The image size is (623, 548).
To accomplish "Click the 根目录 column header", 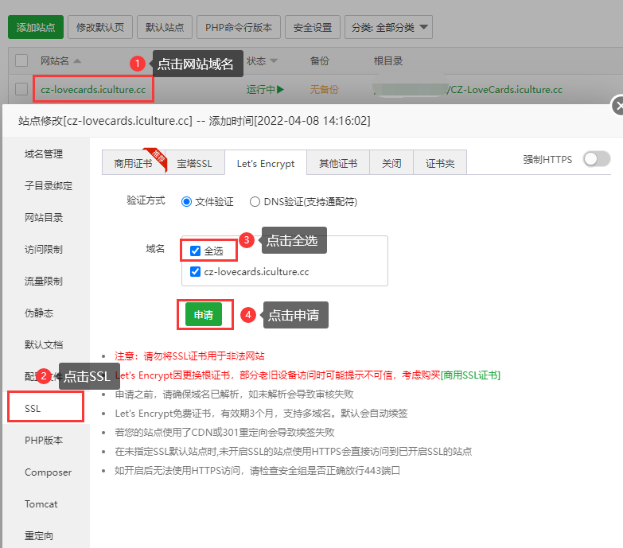I will [x=388, y=60].
